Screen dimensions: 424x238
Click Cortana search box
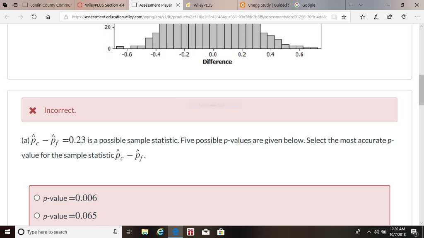click(x=68, y=232)
